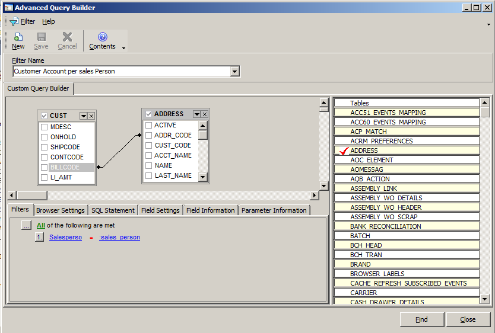Click the Advanced Query Builder title icon
Viewport: 495px width, 333px height.
8,8
